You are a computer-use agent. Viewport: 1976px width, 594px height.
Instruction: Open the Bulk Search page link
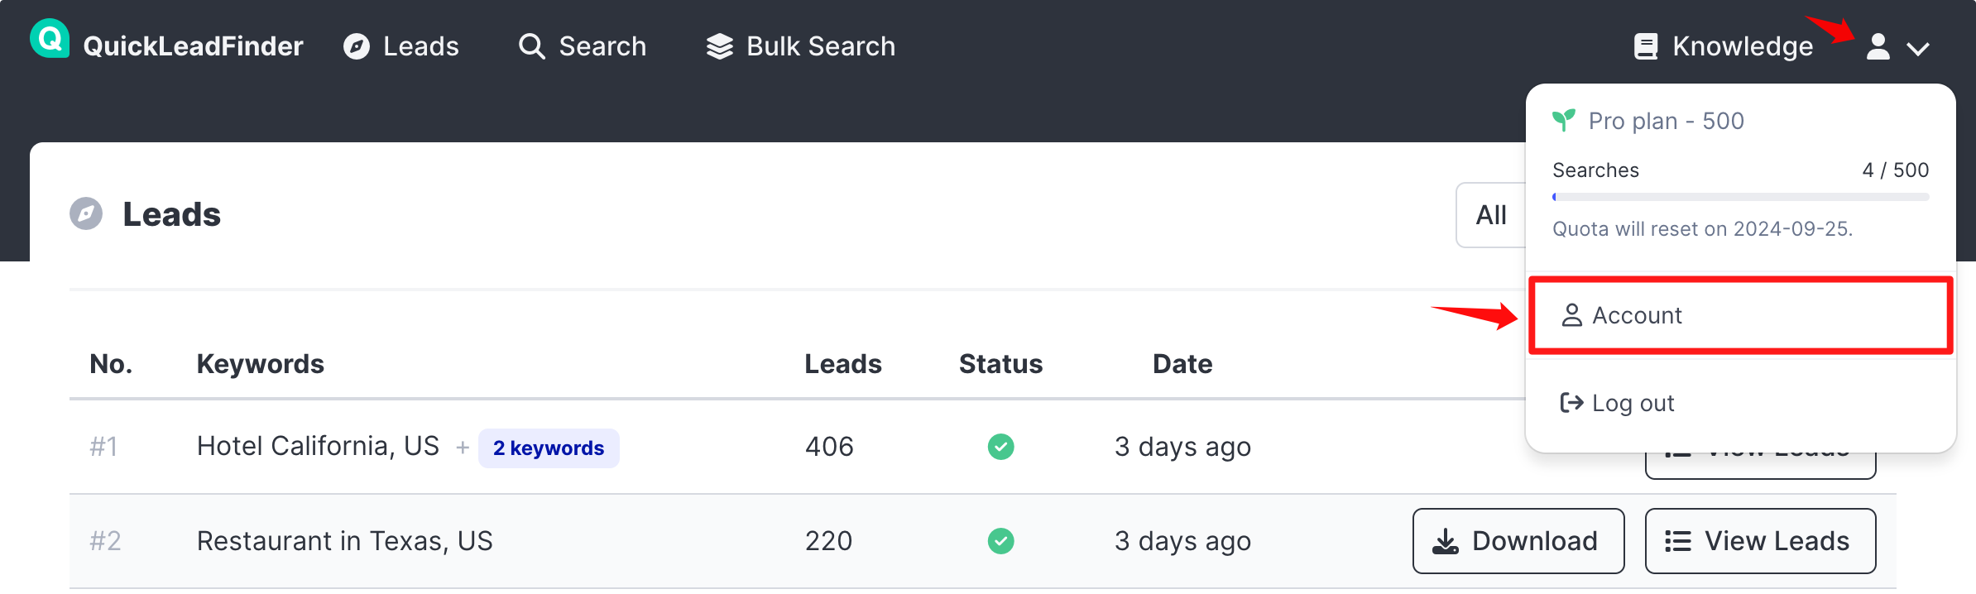pos(820,46)
